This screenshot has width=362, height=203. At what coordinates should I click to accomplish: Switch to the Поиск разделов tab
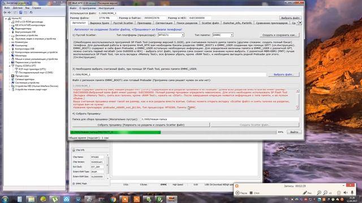point(187,23)
